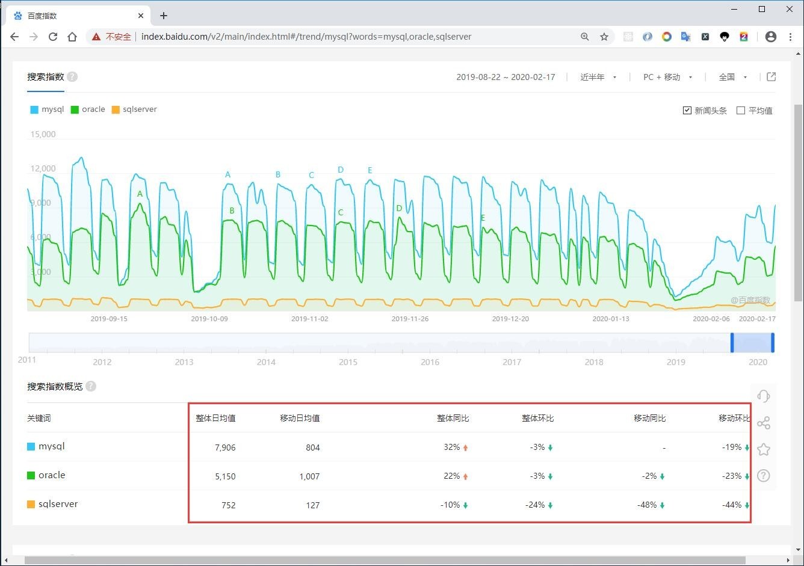Select the 搜索指数 tab
This screenshot has height=566, width=804.
pyautogui.click(x=45, y=77)
